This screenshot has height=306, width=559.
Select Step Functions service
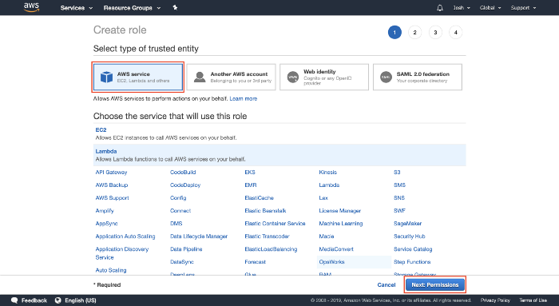click(412, 262)
